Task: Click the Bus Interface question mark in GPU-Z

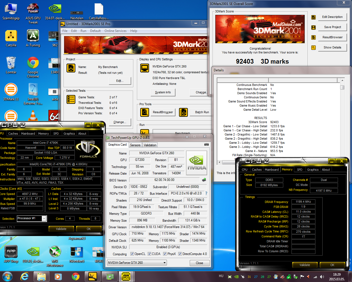Action: coord(206,193)
